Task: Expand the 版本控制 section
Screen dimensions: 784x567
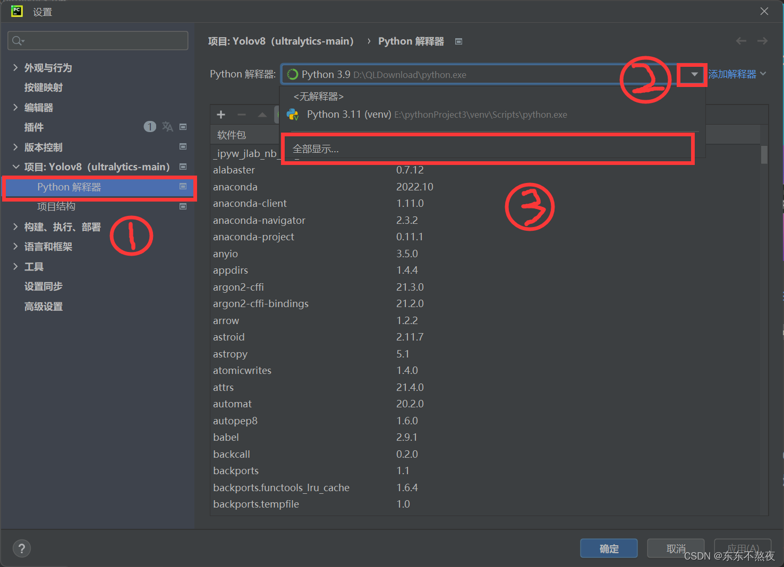Action: [15, 147]
